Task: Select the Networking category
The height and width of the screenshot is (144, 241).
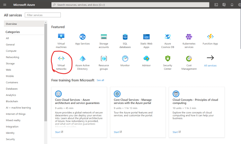Action: click(x=13, y=57)
